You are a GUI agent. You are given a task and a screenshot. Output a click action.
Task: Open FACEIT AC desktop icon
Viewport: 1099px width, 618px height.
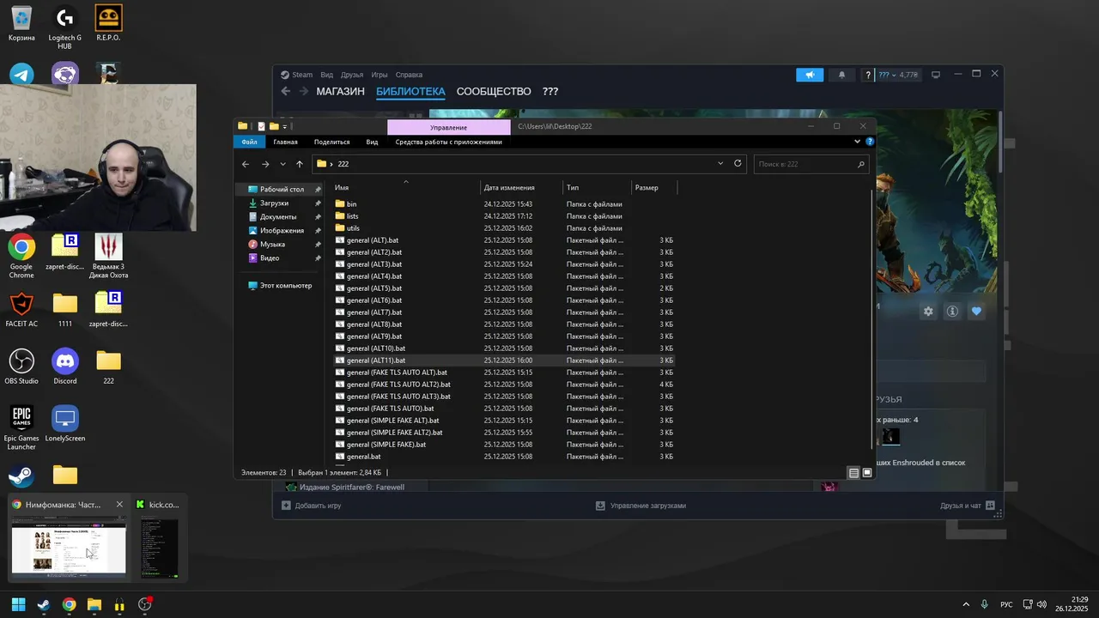point(21,310)
